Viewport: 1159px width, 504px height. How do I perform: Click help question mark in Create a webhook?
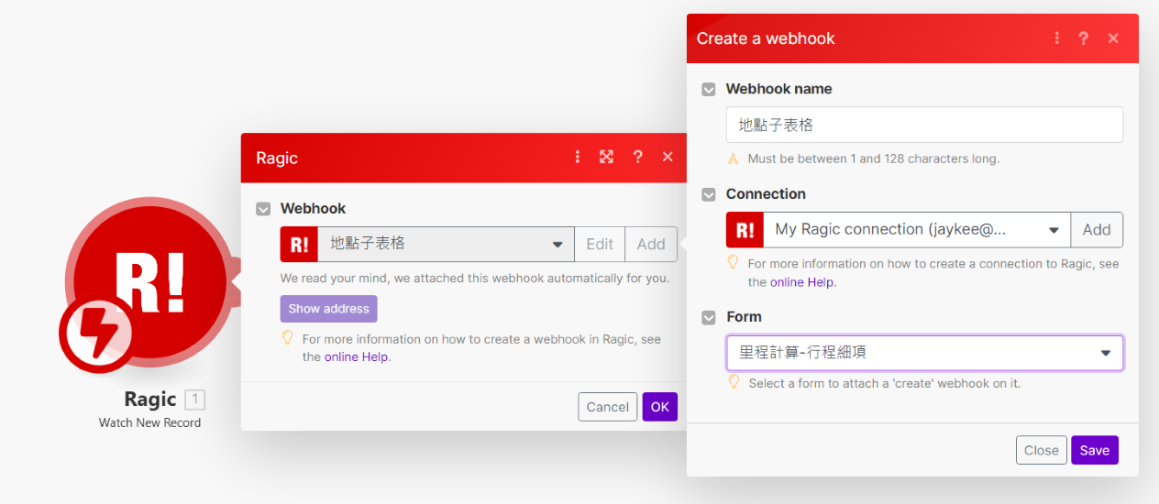pos(1083,38)
